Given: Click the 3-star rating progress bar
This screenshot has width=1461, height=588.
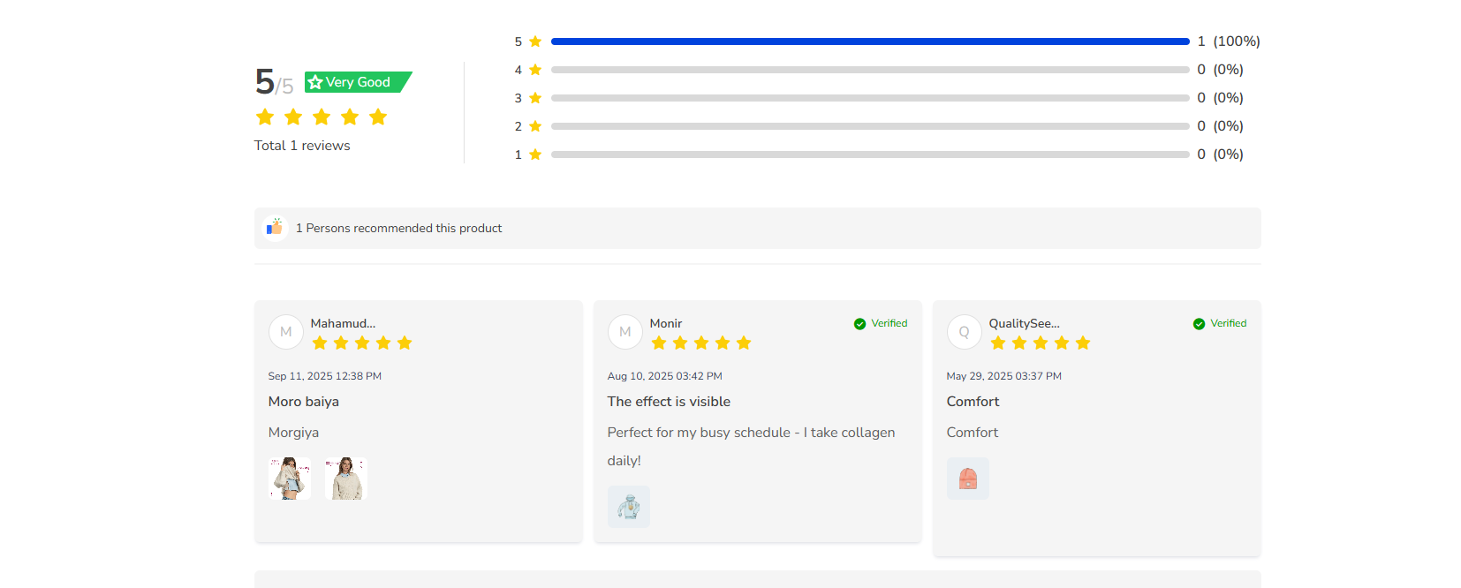Looking at the screenshot, I should (x=870, y=98).
